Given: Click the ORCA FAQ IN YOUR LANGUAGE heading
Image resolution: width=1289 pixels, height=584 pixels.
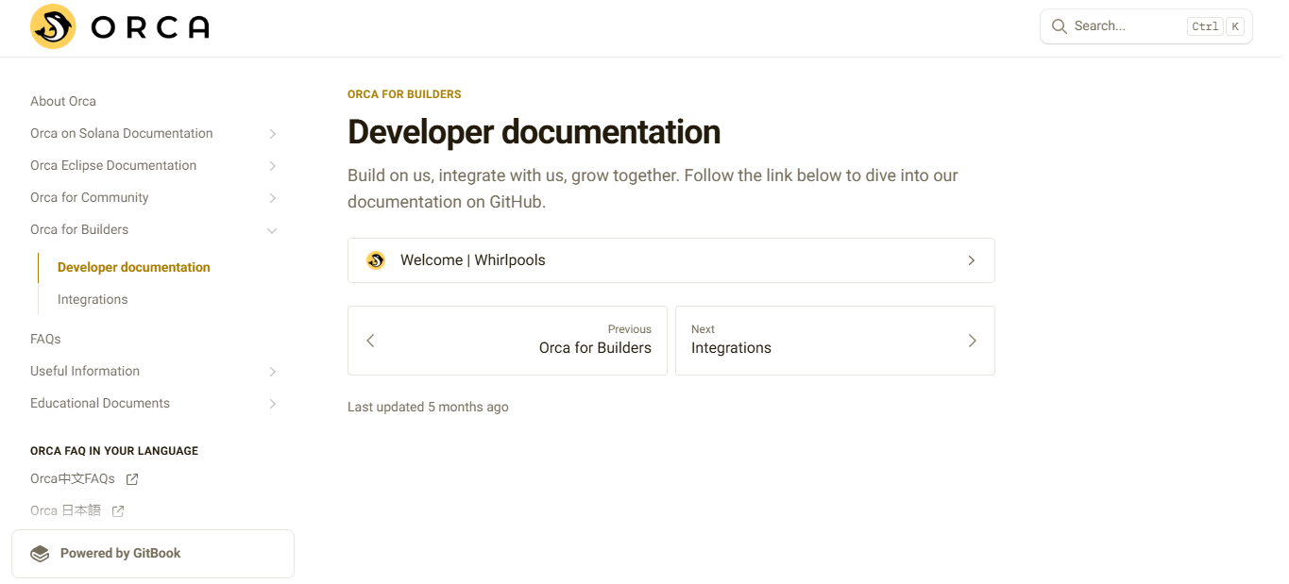Looking at the screenshot, I should (x=114, y=451).
